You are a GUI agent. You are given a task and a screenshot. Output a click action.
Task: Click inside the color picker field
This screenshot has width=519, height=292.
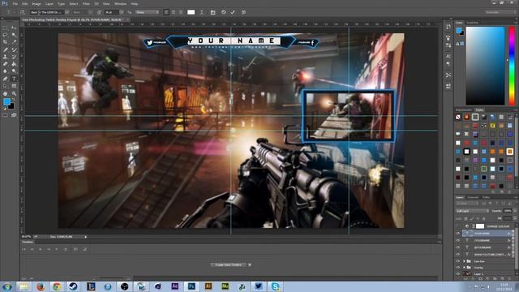click(x=485, y=66)
